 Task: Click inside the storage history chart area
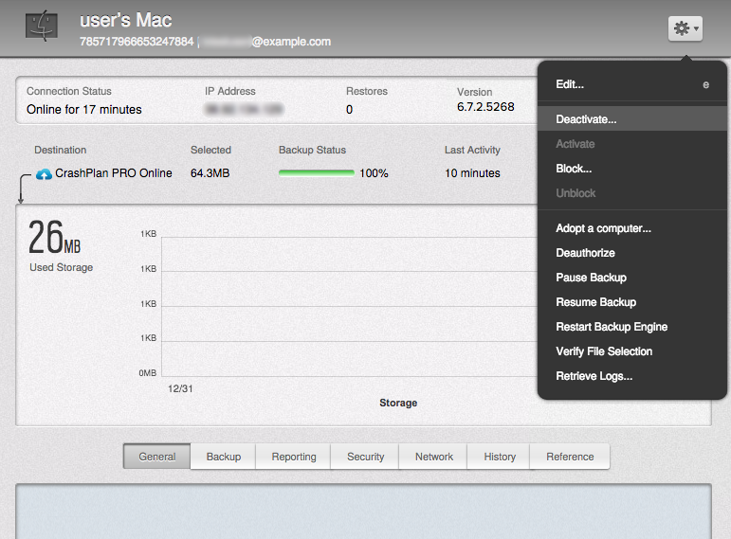349,307
